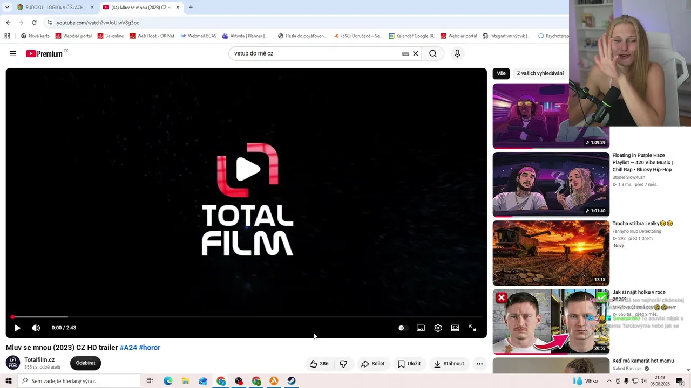Launch Microsoft Edge from the taskbar
The height and width of the screenshot is (388, 691).
168,381
